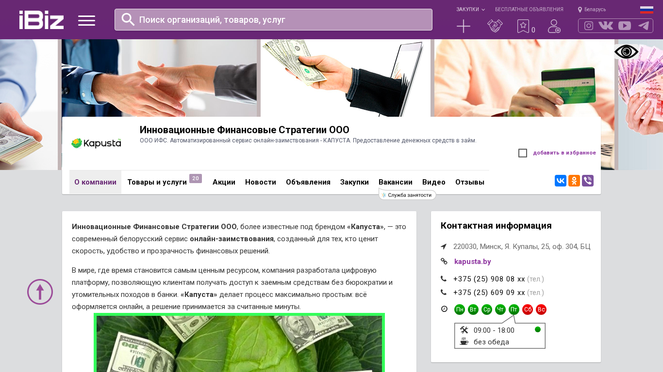The image size is (663, 372).
Task: Click the location pin icon near Беларусь
Action: click(580, 10)
